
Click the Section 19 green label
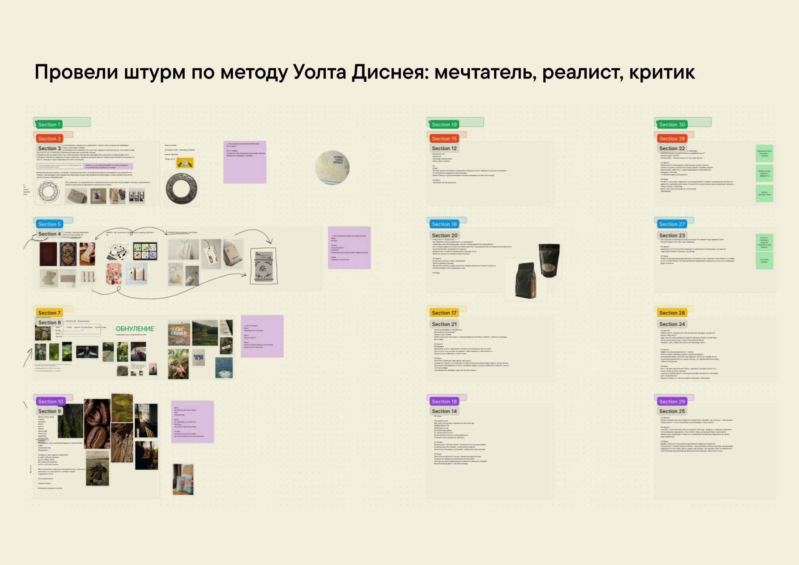[x=444, y=125]
